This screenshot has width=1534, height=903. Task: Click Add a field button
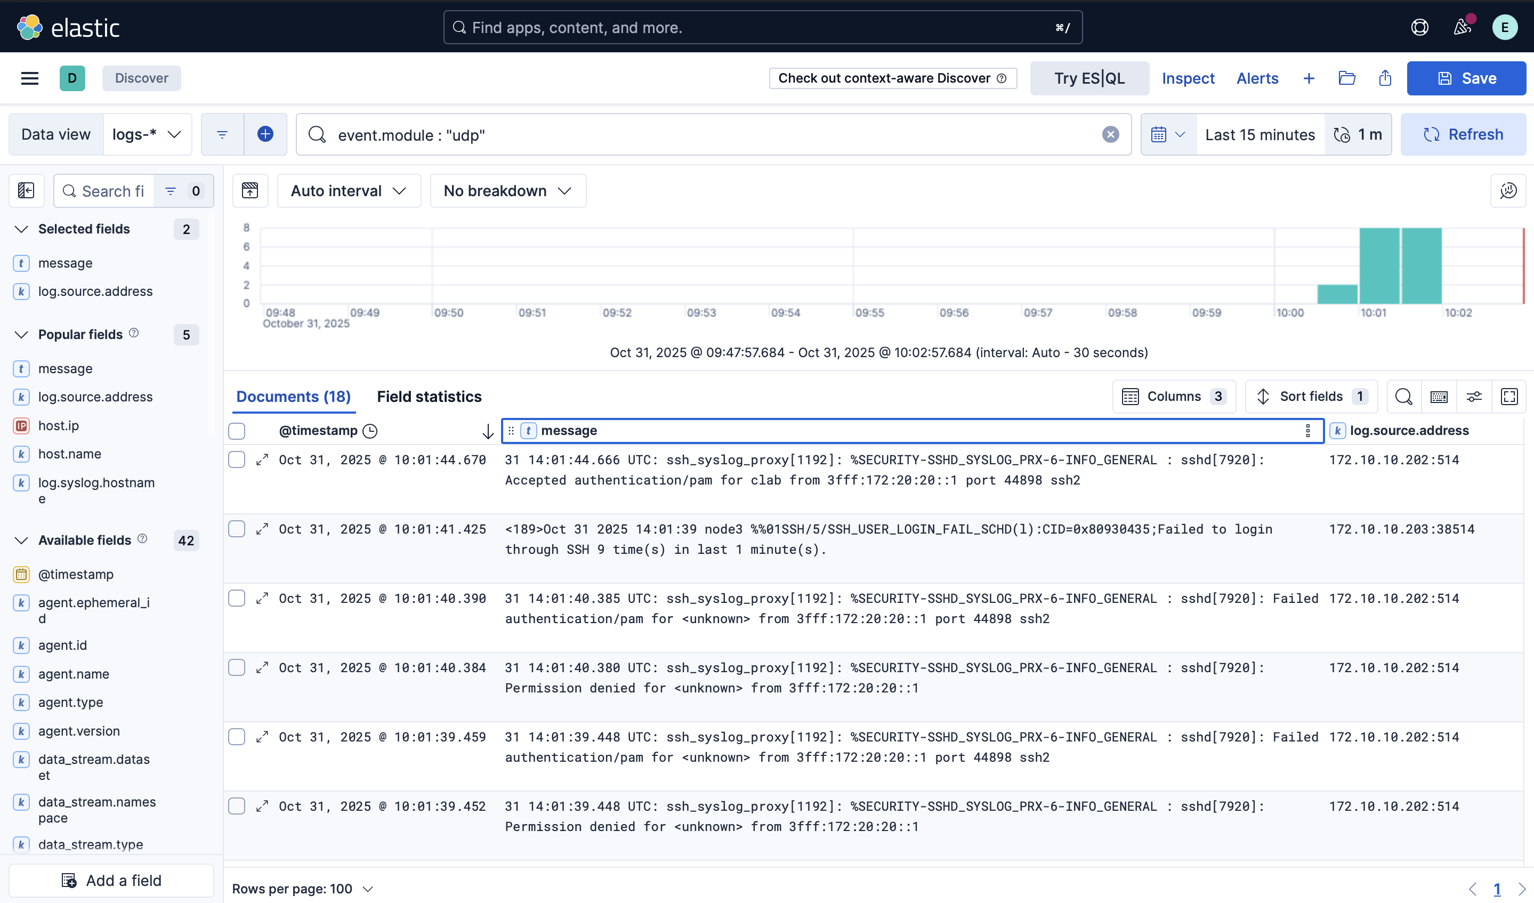[111, 880]
